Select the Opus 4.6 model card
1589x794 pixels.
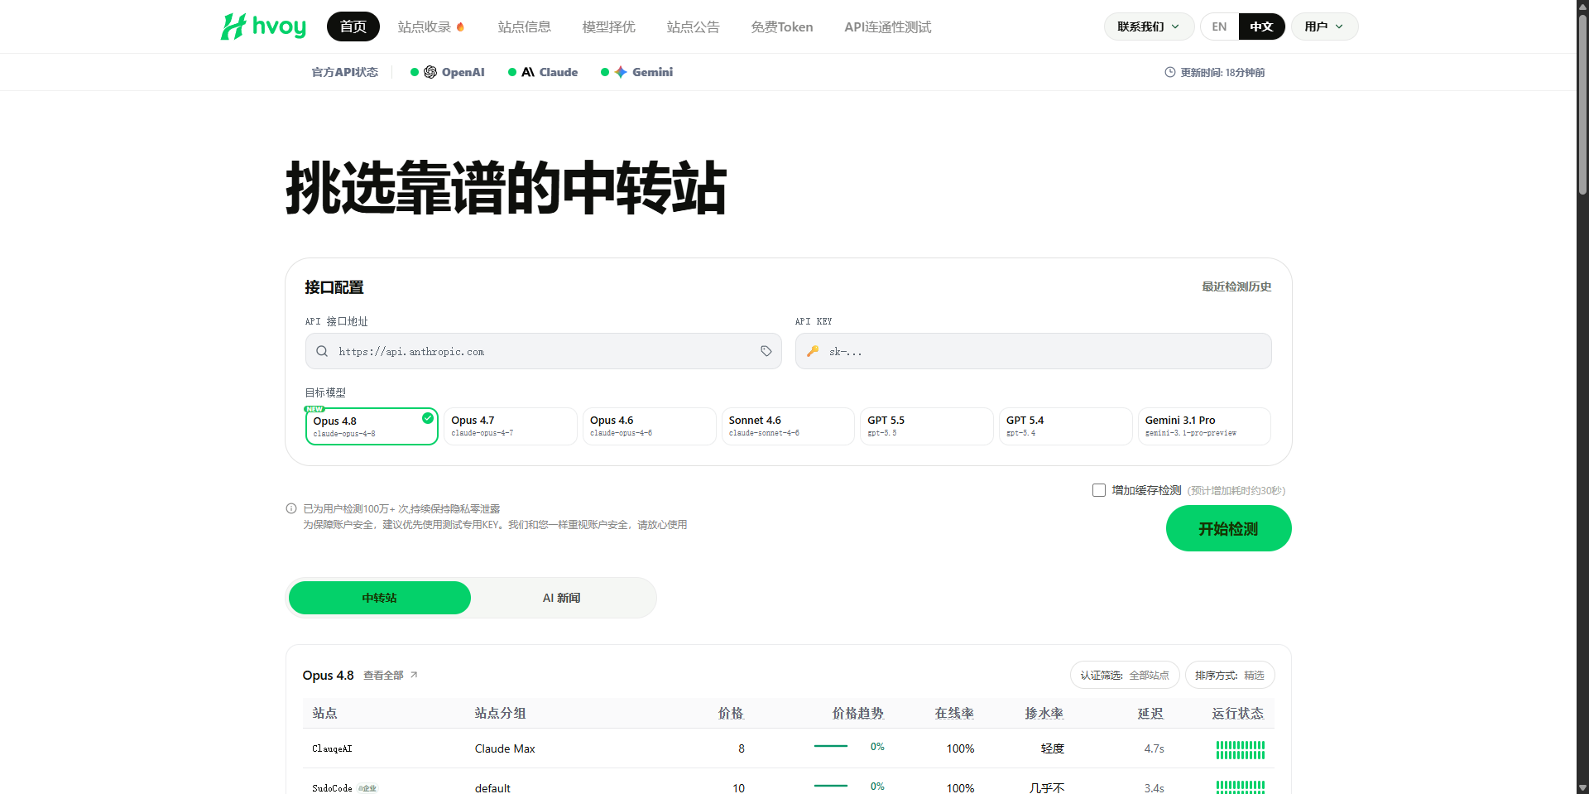650,426
